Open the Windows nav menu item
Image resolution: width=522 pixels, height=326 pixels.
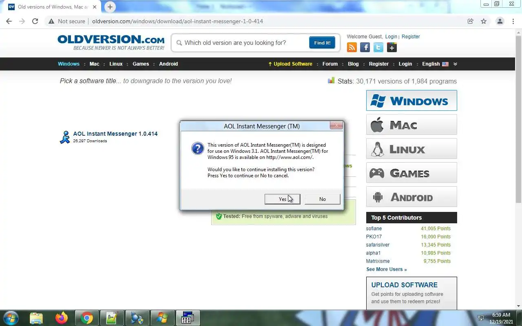tap(69, 64)
